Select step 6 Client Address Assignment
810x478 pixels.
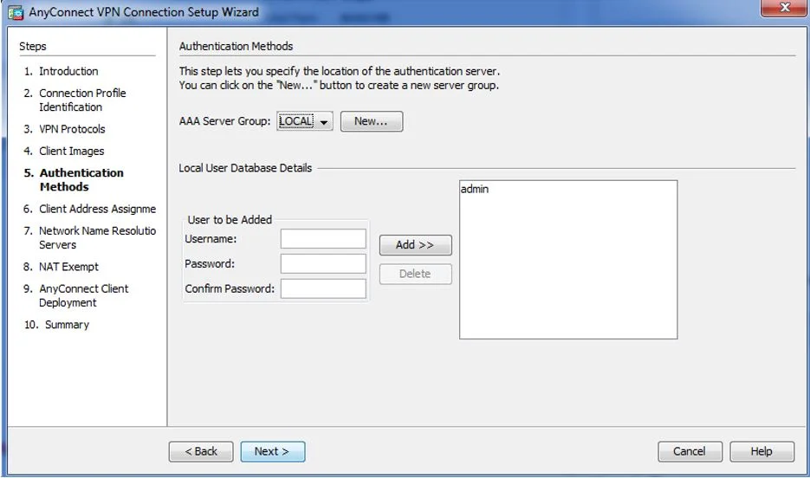coord(90,209)
